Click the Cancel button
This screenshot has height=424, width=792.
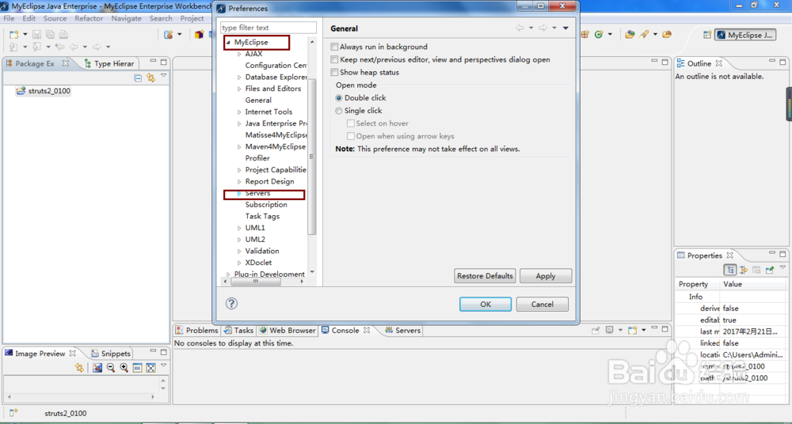click(x=542, y=304)
